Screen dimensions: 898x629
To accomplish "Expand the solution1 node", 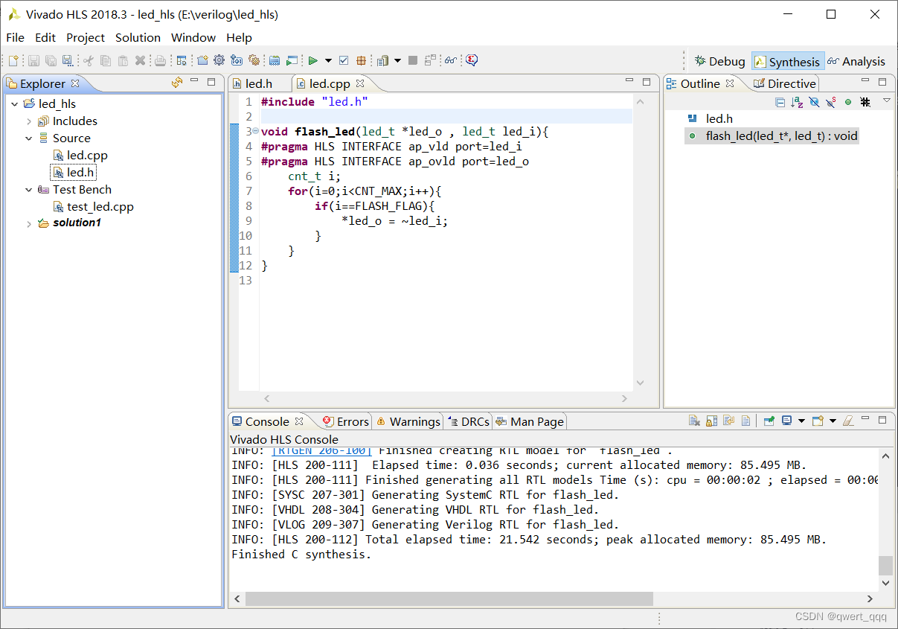I will click(x=29, y=223).
